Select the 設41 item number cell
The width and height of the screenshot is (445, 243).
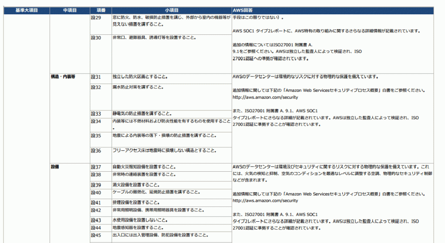101,203
